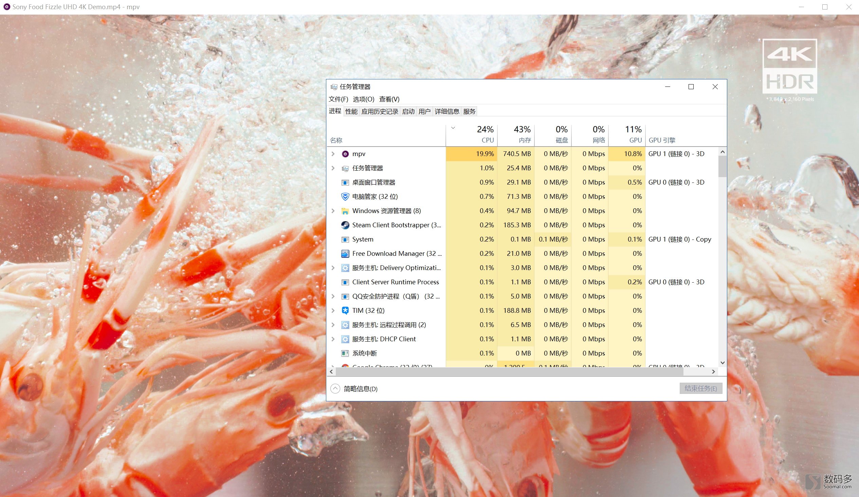
Task: Expand the mpv process group
Action: (333, 154)
